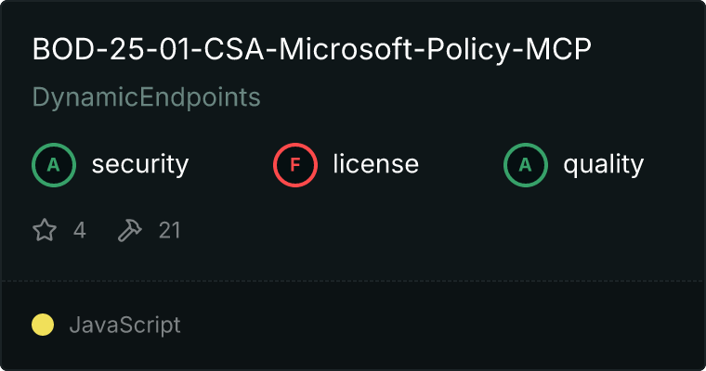The height and width of the screenshot is (371, 706).
Task: Click the yellow JavaScript language dot
Action: click(x=43, y=325)
